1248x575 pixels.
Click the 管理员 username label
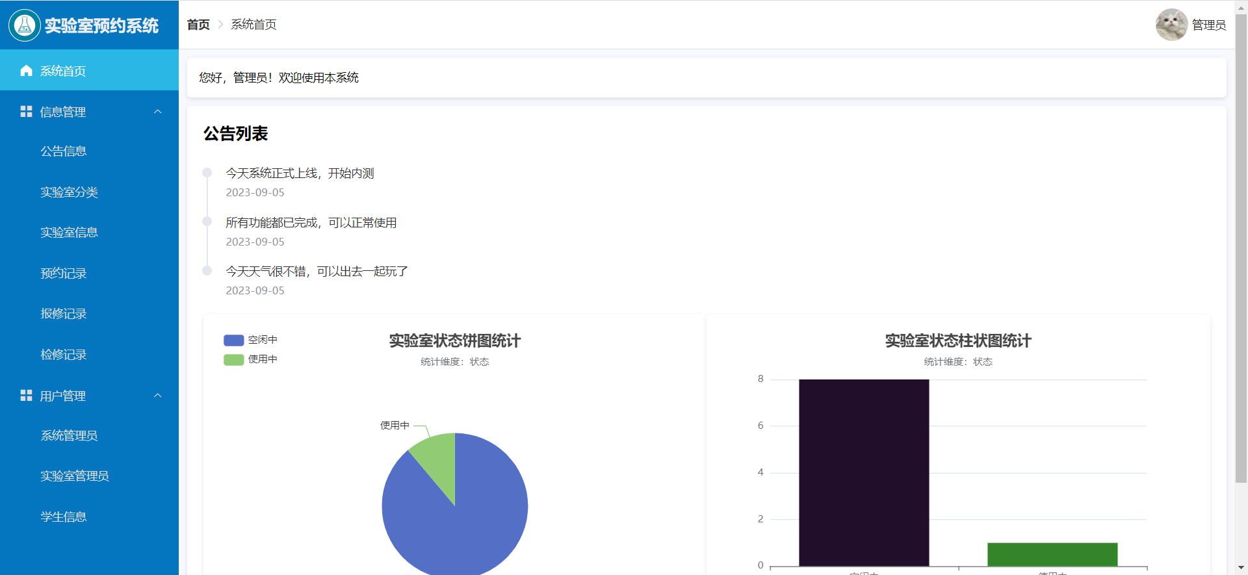[1209, 25]
